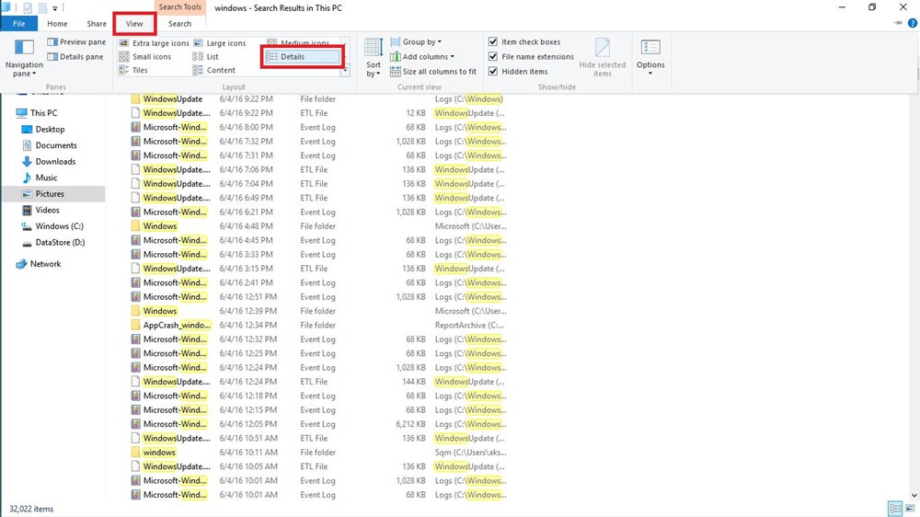Collapse the ribbon pin icon

coord(898,24)
